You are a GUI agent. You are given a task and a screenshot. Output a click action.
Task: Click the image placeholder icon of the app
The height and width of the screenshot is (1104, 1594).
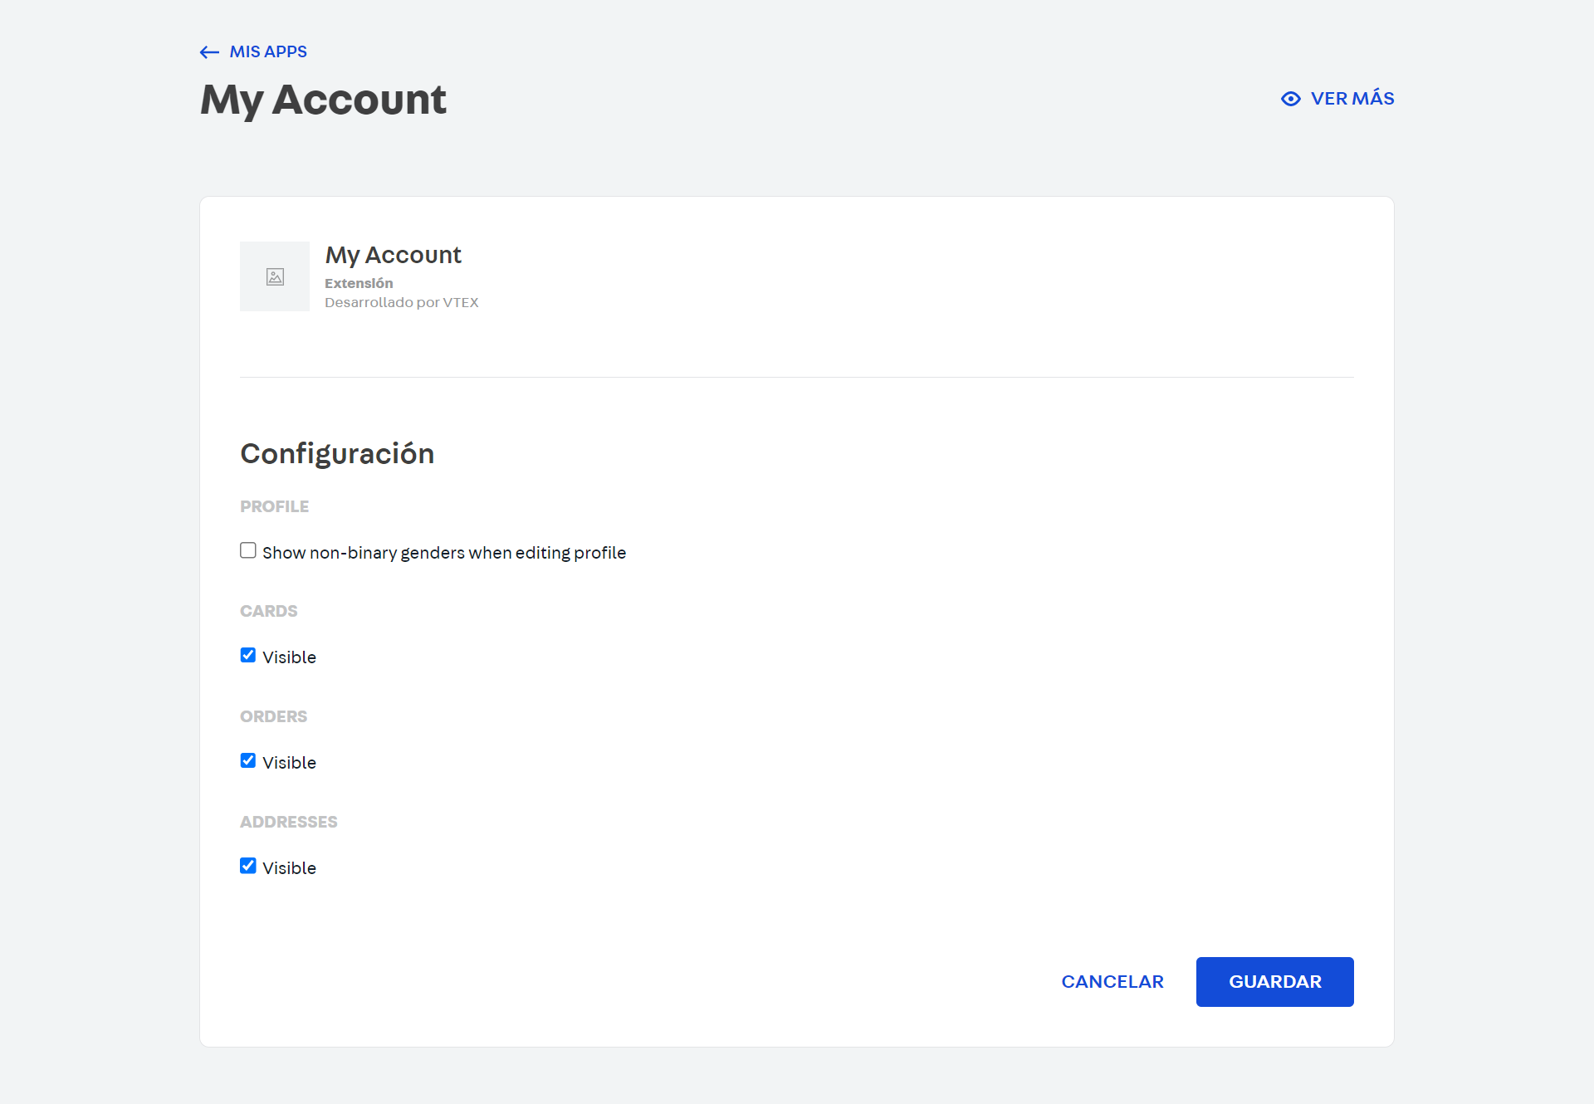point(274,276)
